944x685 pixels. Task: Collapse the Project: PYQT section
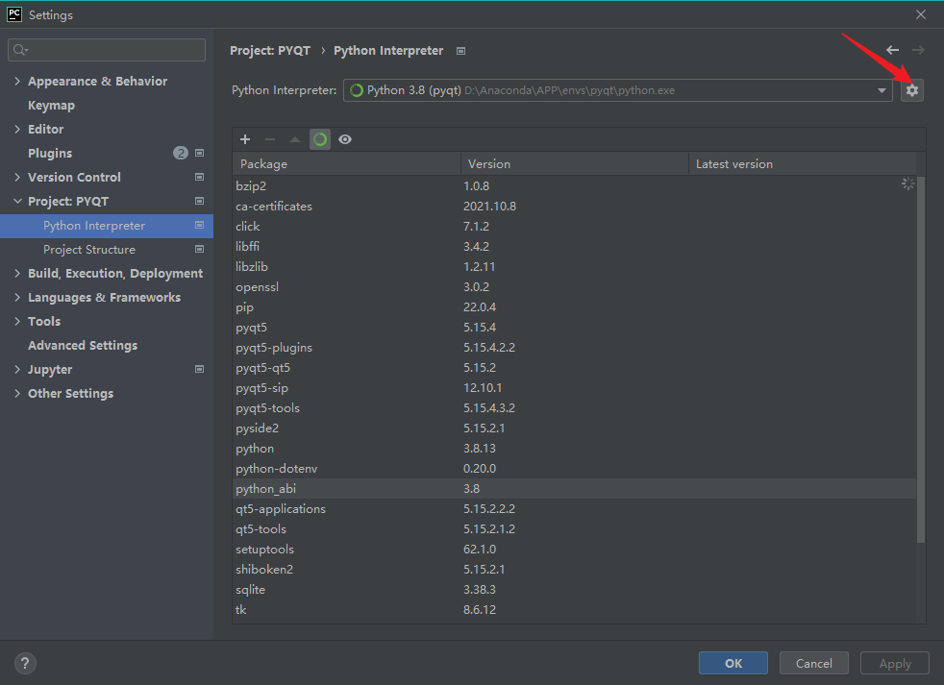[x=17, y=201]
